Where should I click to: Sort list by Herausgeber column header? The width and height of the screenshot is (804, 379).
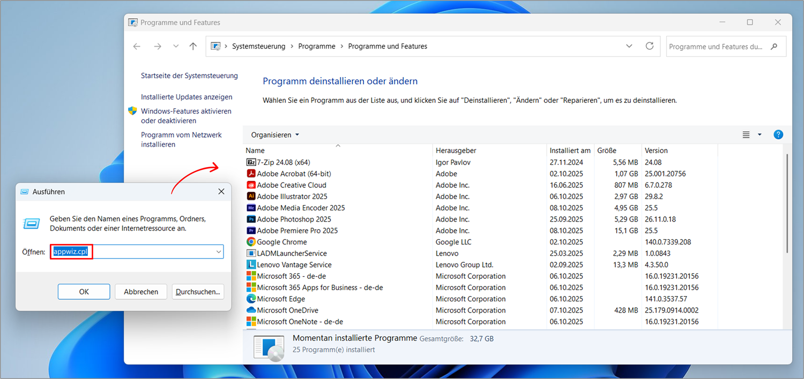coord(456,150)
